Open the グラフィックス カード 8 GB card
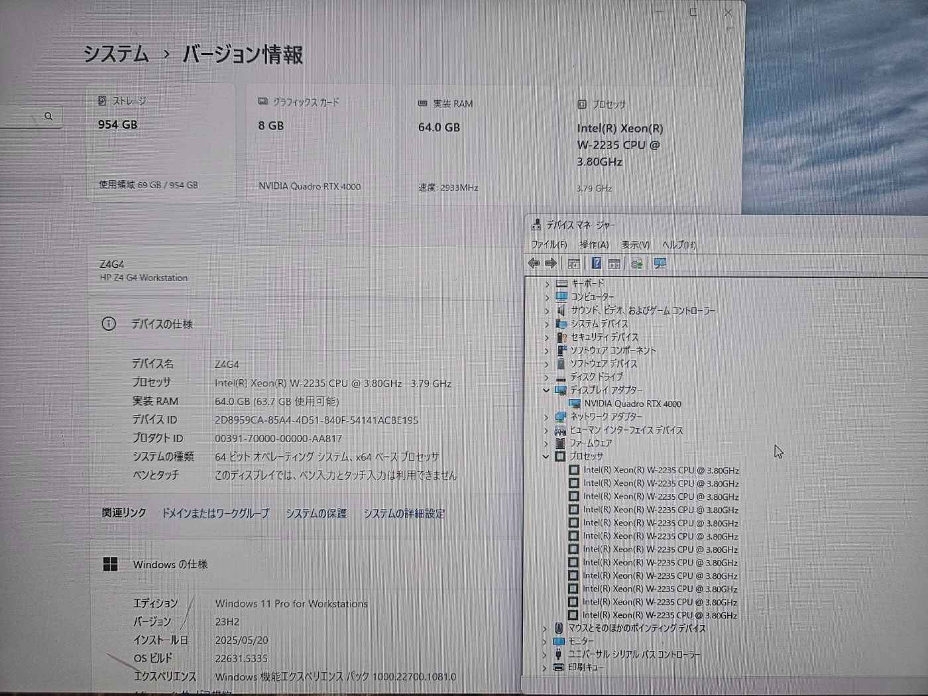 coord(321,143)
